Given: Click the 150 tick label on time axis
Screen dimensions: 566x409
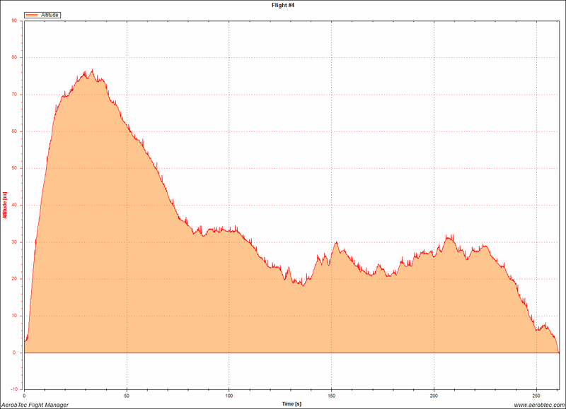Looking at the screenshot, I should pyautogui.click(x=331, y=396).
